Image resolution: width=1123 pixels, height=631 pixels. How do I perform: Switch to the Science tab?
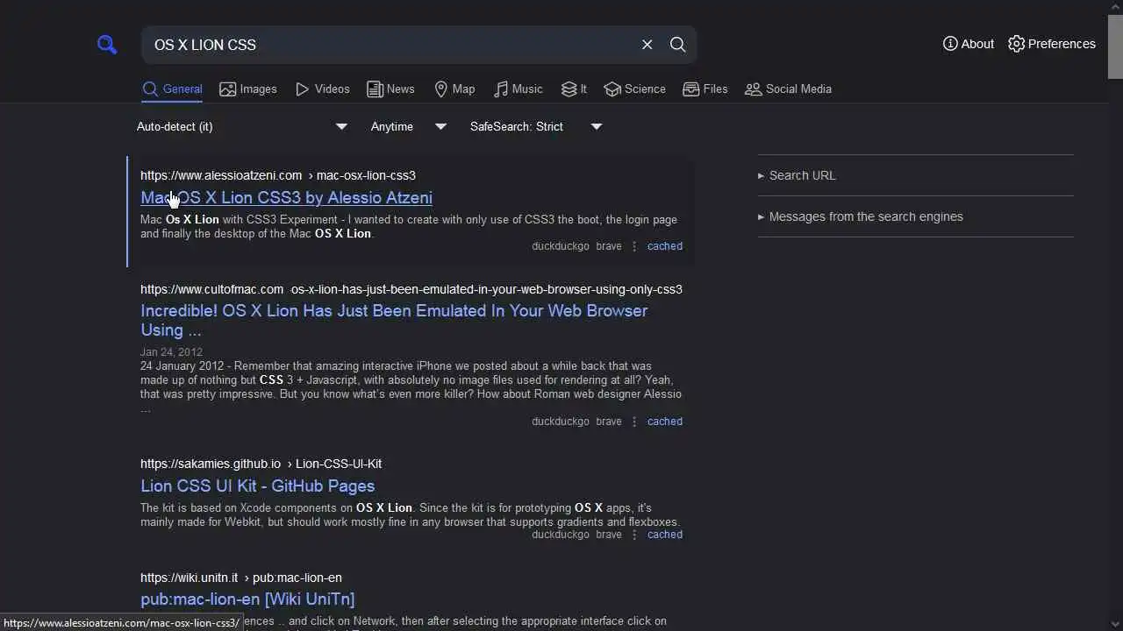pos(635,89)
